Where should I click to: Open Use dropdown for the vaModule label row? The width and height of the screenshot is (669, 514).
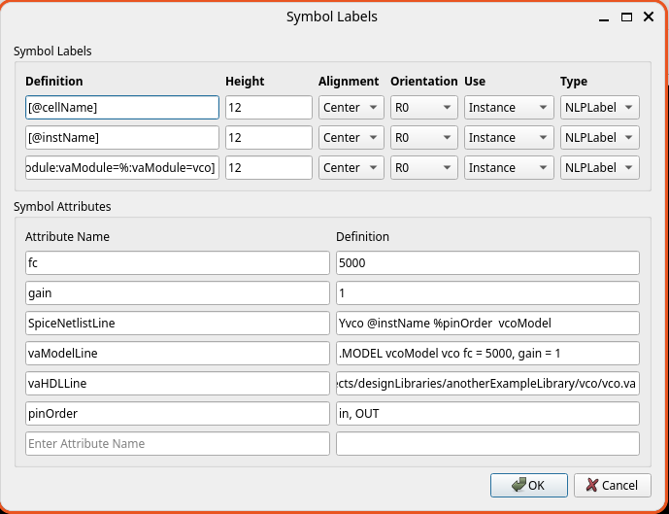[x=508, y=168]
